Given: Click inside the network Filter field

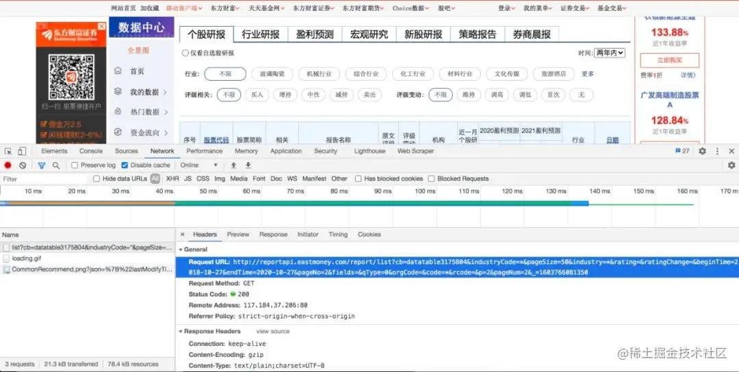Looking at the screenshot, I should (x=44, y=179).
